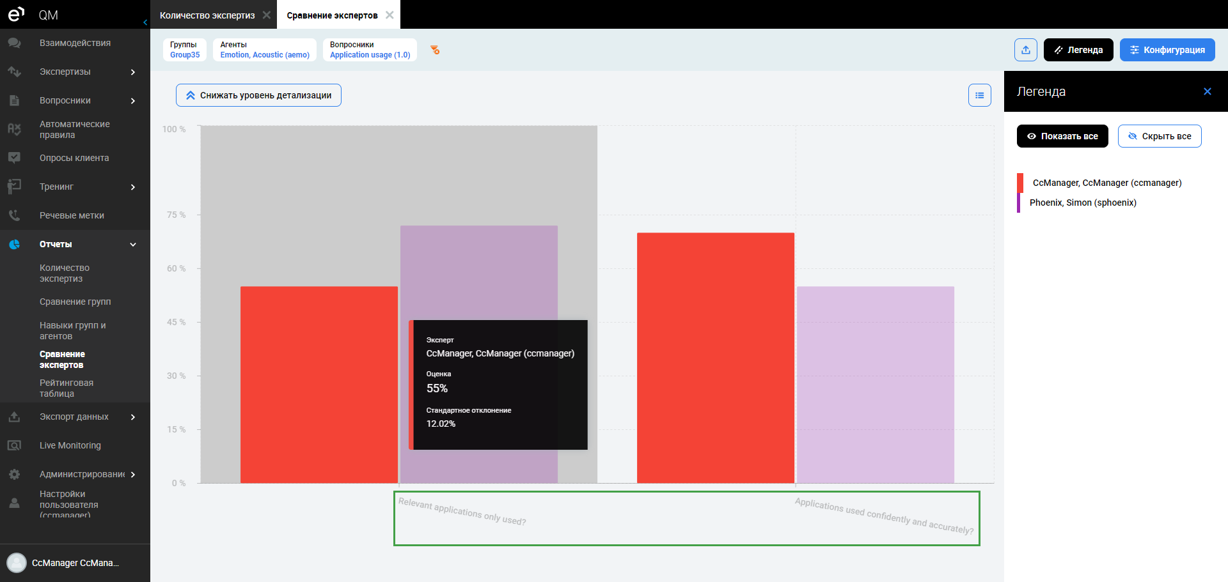Click the Live Monitoring icon
The image size is (1228, 582).
point(14,445)
